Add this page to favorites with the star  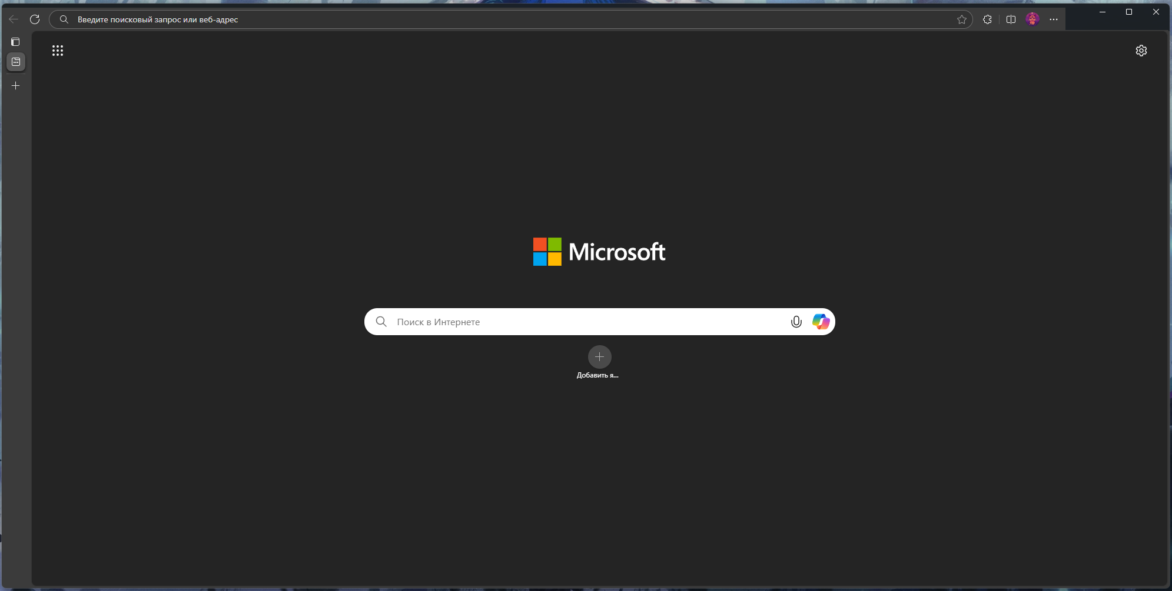[x=962, y=19]
